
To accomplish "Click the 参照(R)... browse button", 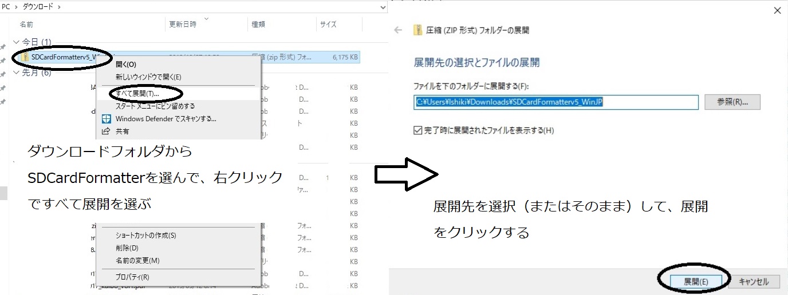I will [x=732, y=102].
